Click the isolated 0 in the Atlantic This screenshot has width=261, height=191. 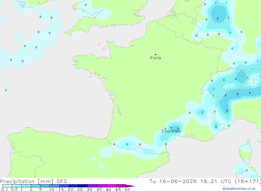click(x=6, y=90)
